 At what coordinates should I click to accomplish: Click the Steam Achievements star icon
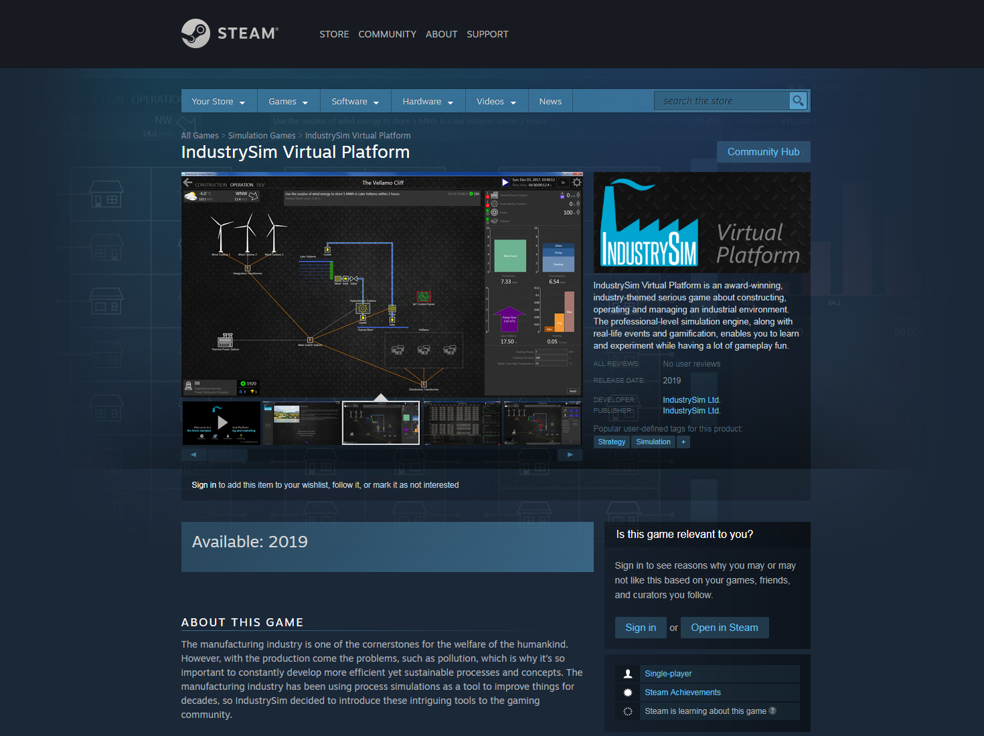(x=628, y=693)
